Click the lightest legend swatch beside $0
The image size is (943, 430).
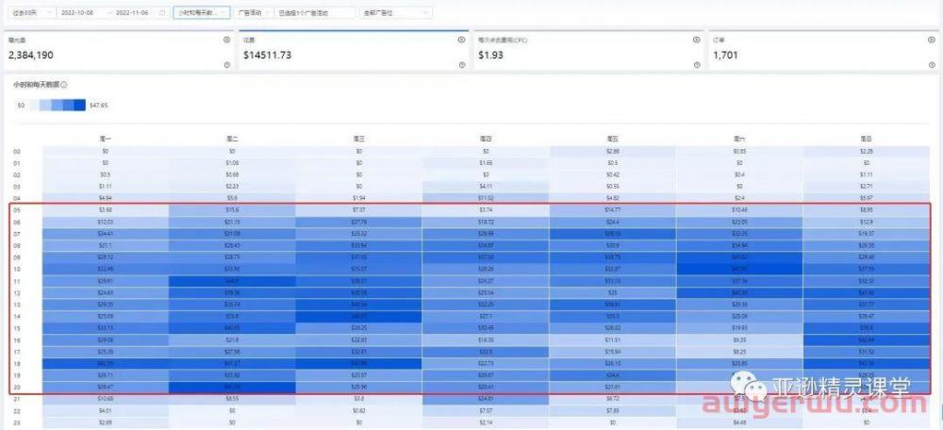pyautogui.click(x=34, y=106)
